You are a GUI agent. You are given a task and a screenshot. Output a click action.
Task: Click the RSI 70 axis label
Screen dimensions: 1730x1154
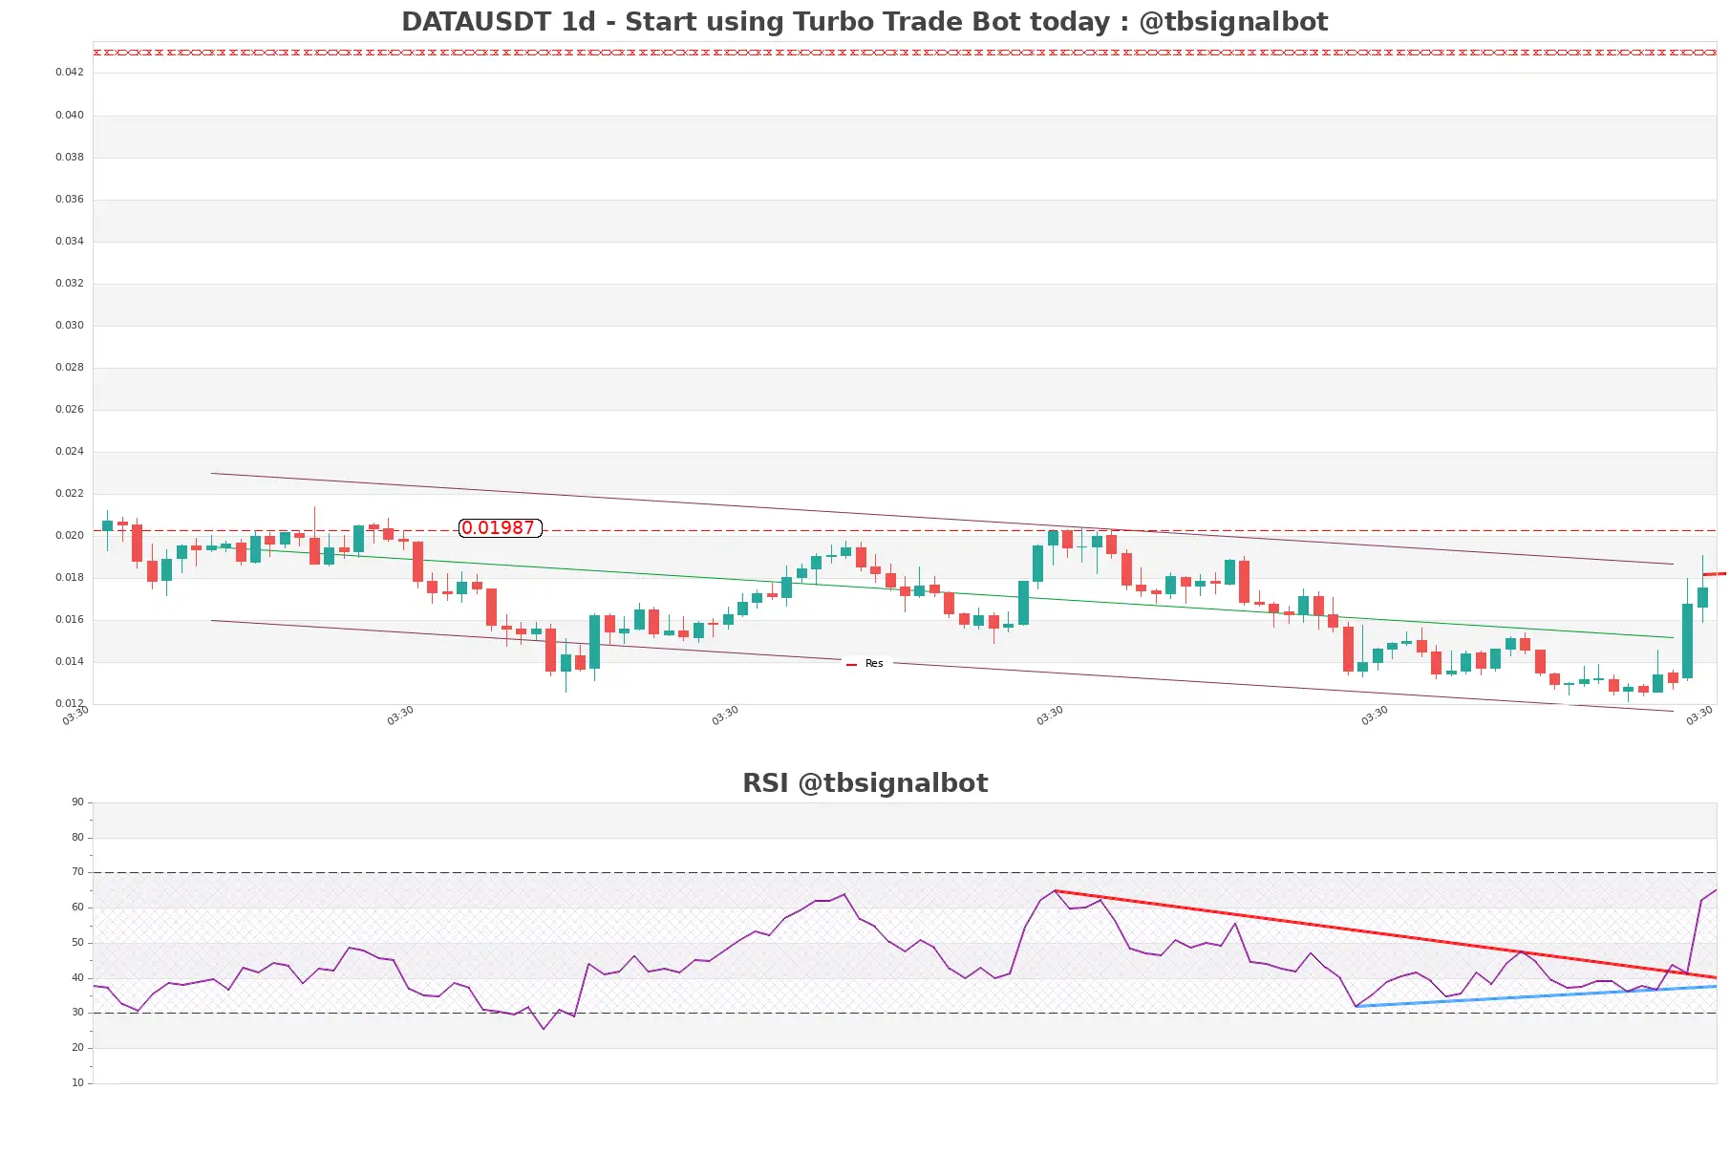pyautogui.click(x=77, y=872)
